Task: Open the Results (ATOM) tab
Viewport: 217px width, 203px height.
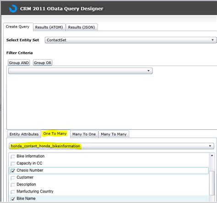Action: pos(49,27)
